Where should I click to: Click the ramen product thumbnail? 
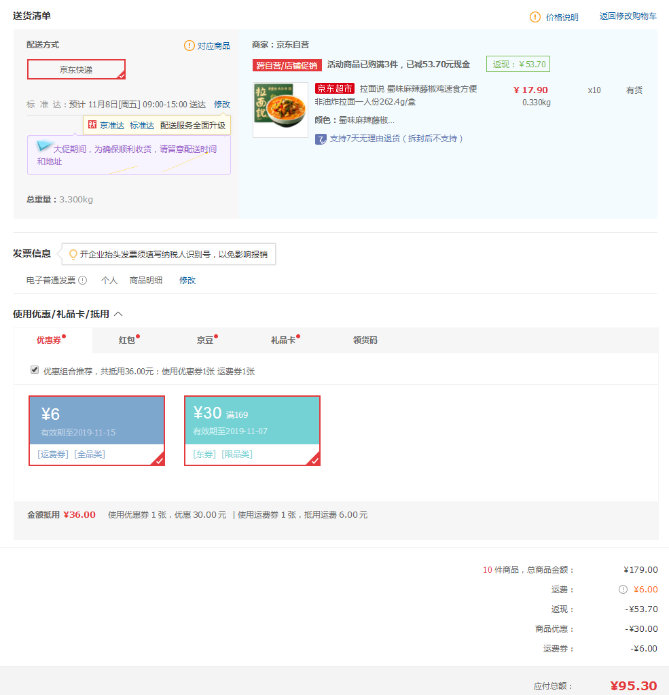pos(281,110)
